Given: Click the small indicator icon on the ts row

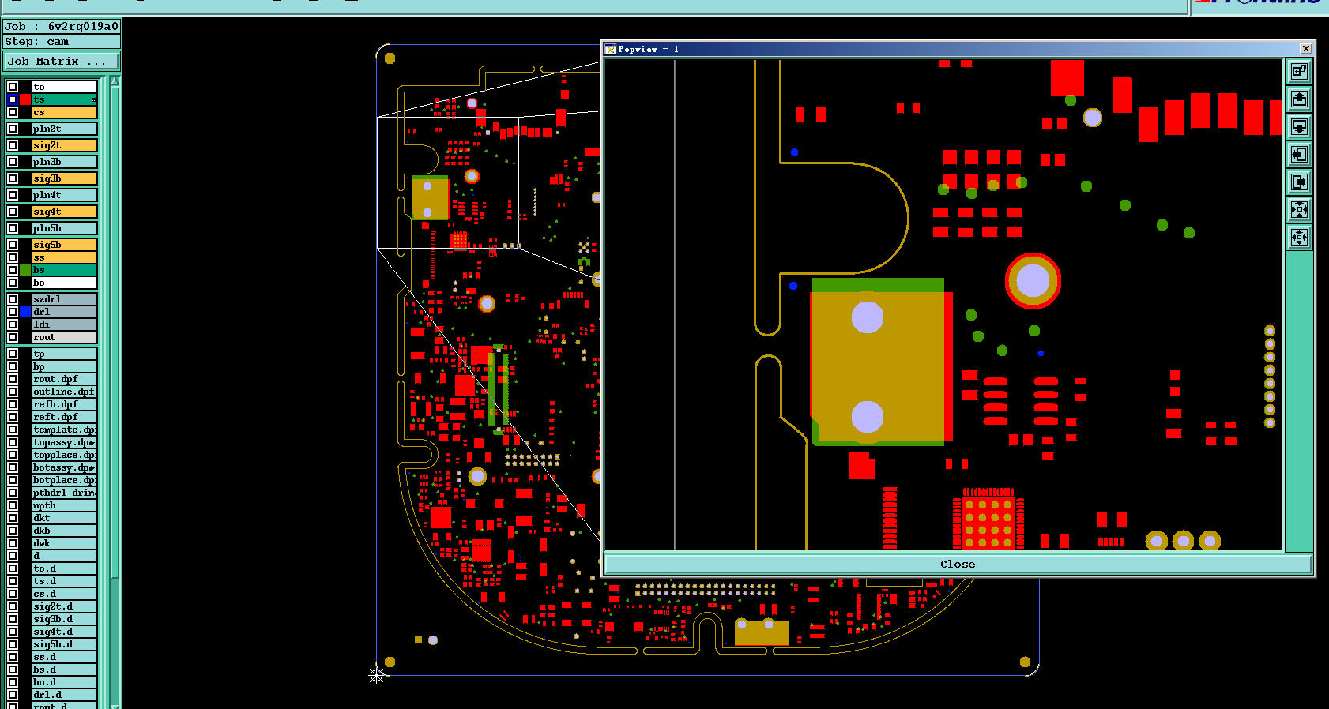Looking at the screenshot, I should coord(93,99).
